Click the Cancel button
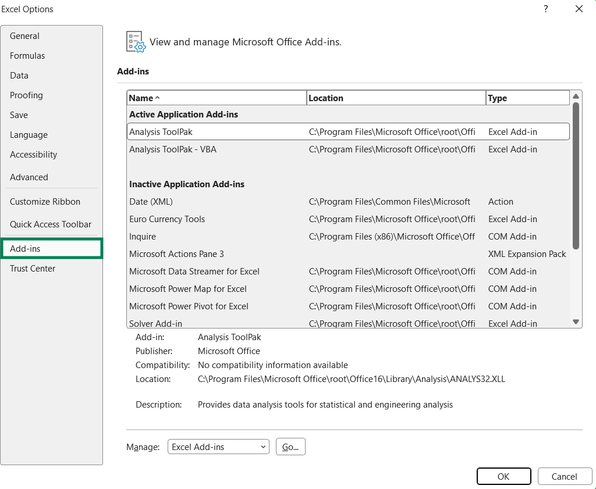 (565, 476)
